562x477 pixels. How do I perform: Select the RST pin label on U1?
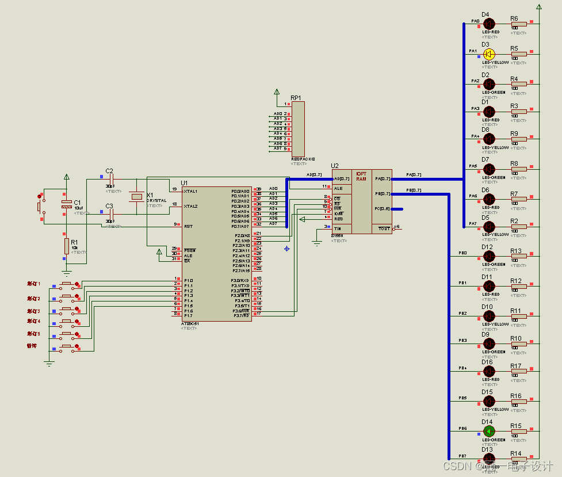click(x=188, y=226)
